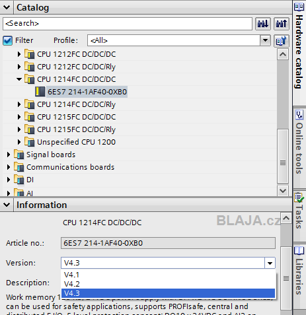Open the Online tools side tab

point(299,142)
